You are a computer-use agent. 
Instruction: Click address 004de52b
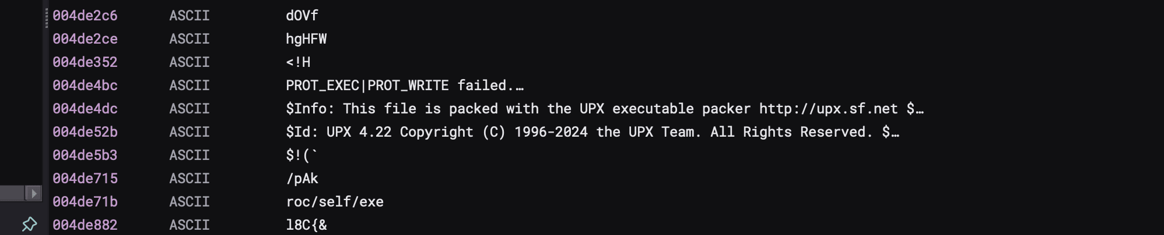(x=85, y=132)
